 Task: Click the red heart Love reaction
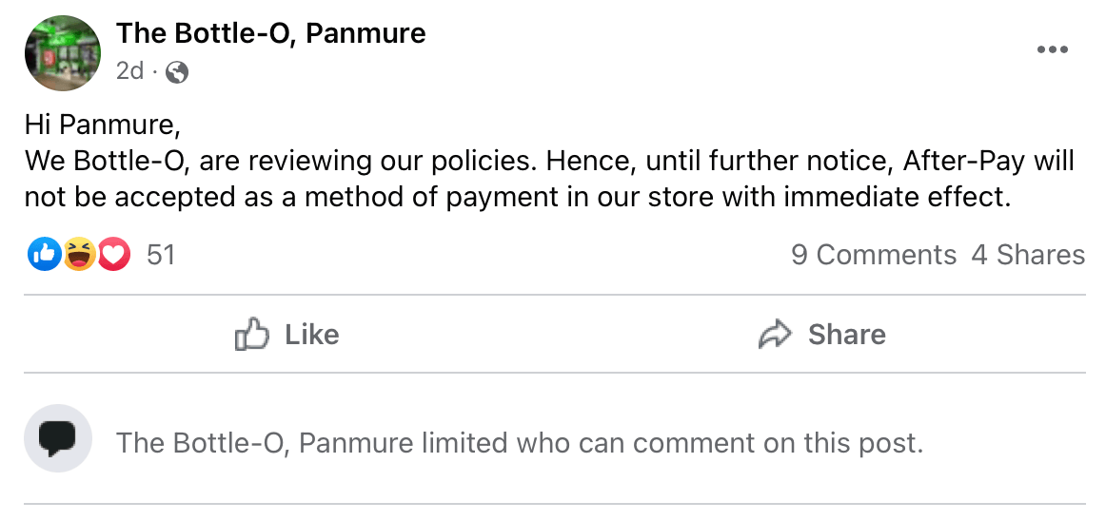point(113,254)
